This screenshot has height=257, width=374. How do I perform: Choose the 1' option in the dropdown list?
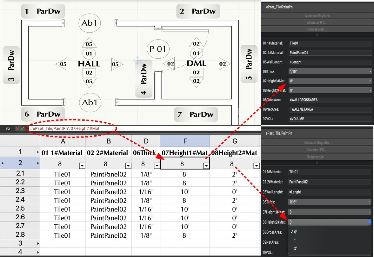coord(296,240)
